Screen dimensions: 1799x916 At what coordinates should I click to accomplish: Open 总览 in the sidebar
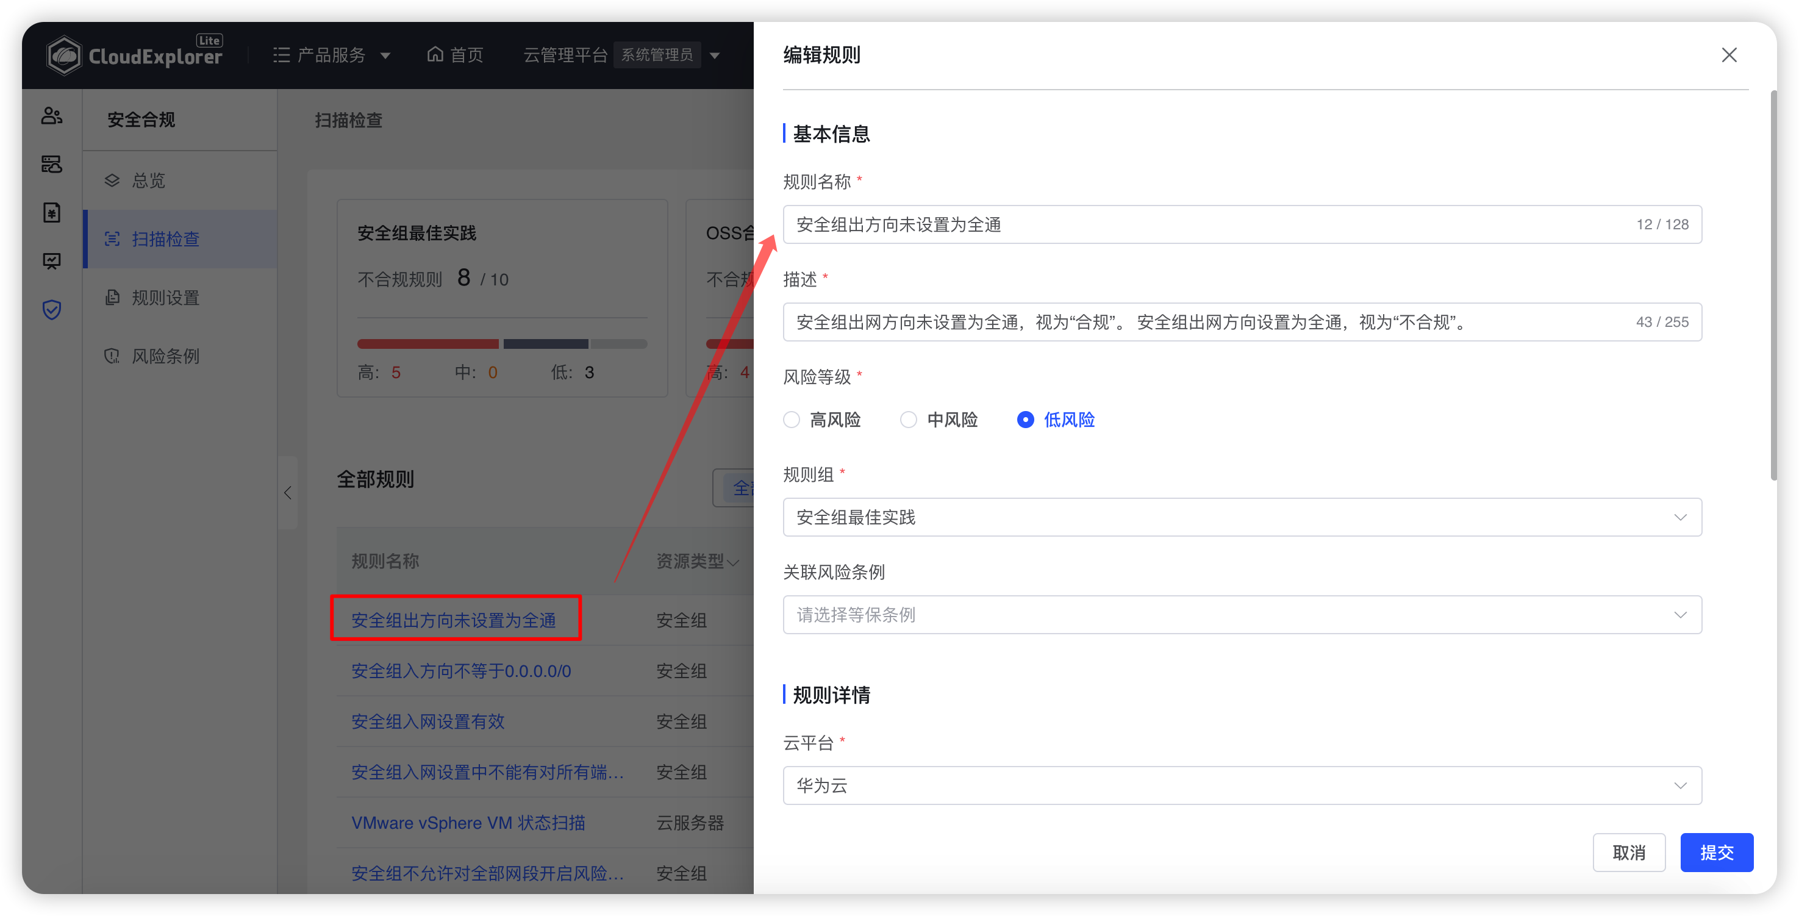(x=180, y=181)
